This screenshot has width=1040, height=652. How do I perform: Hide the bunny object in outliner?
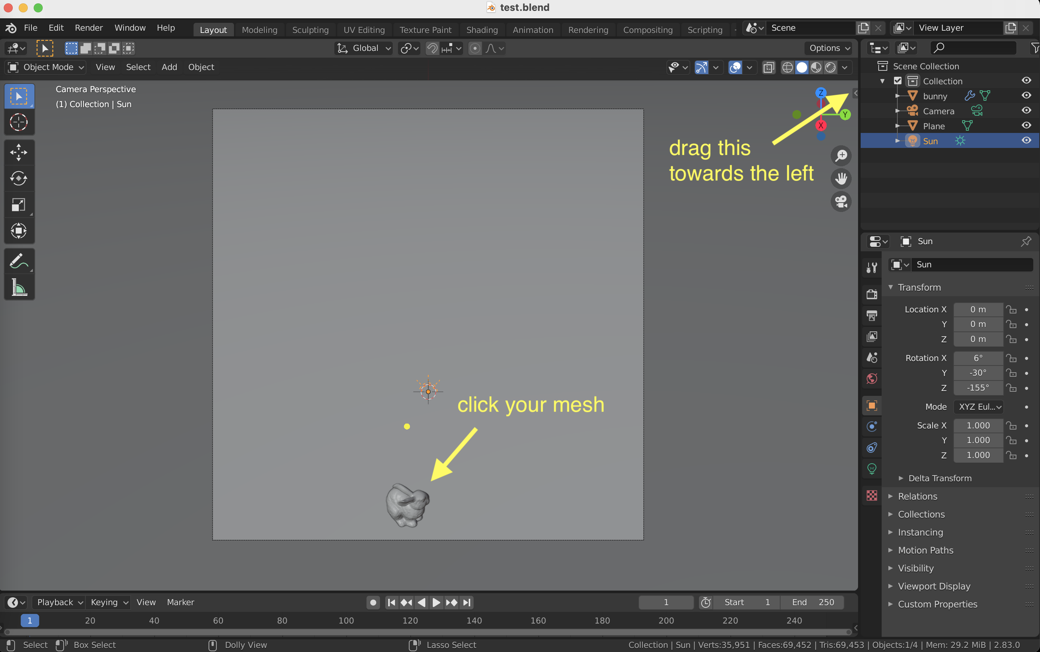point(1026,96)
